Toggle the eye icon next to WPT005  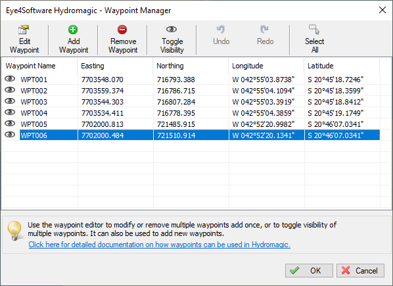tap(10, 124)
